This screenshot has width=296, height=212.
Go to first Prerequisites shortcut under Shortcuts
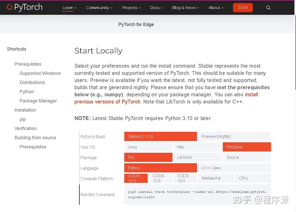coord(28,64)
